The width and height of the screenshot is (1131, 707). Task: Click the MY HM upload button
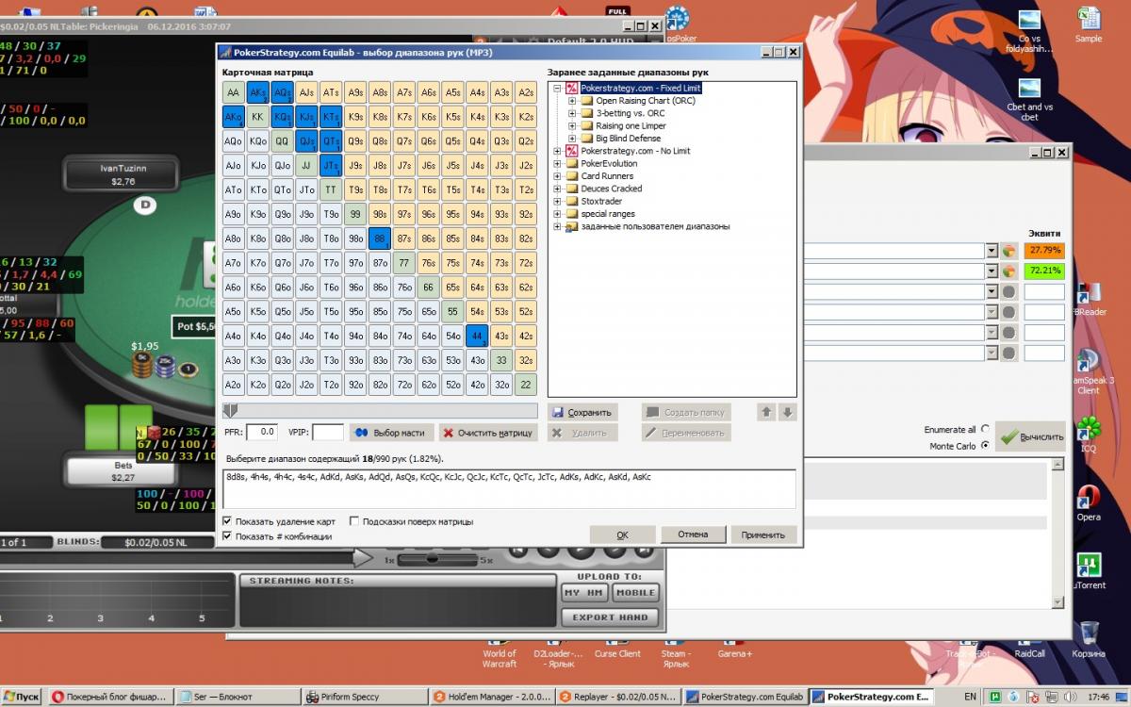584,593
